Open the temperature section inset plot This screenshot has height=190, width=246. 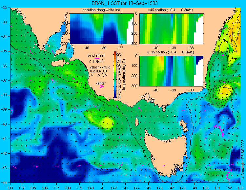102,29
